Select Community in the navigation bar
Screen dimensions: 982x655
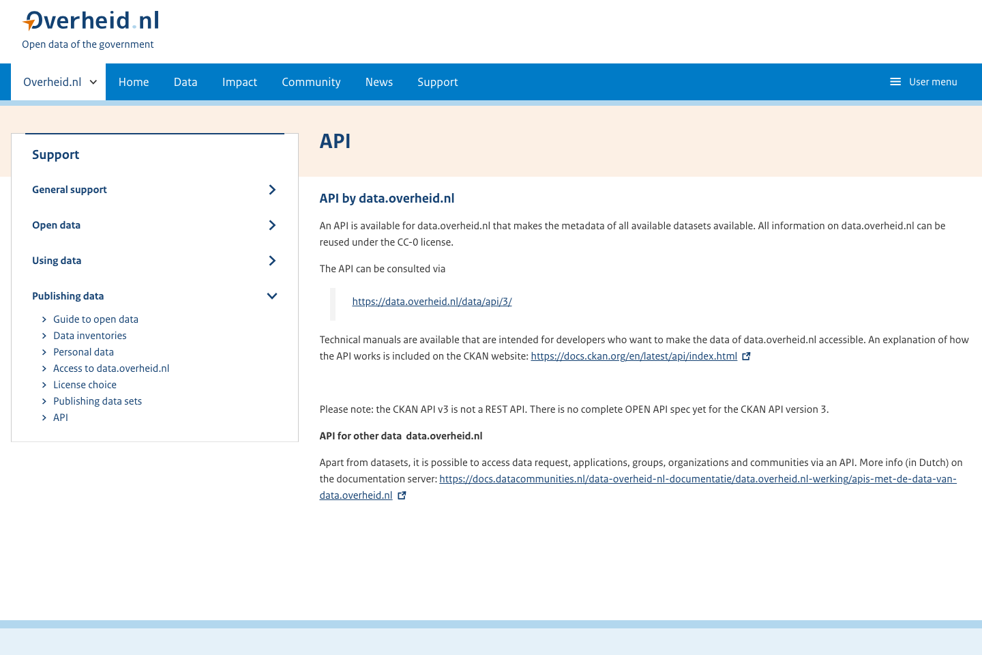(311, 82)
